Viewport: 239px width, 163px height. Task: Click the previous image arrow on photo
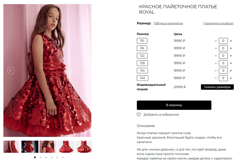(x=11, y=70)
